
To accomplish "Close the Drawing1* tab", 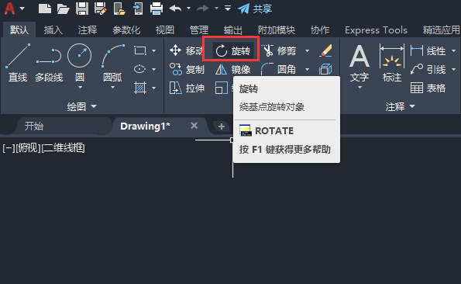I will coord(194,126).
